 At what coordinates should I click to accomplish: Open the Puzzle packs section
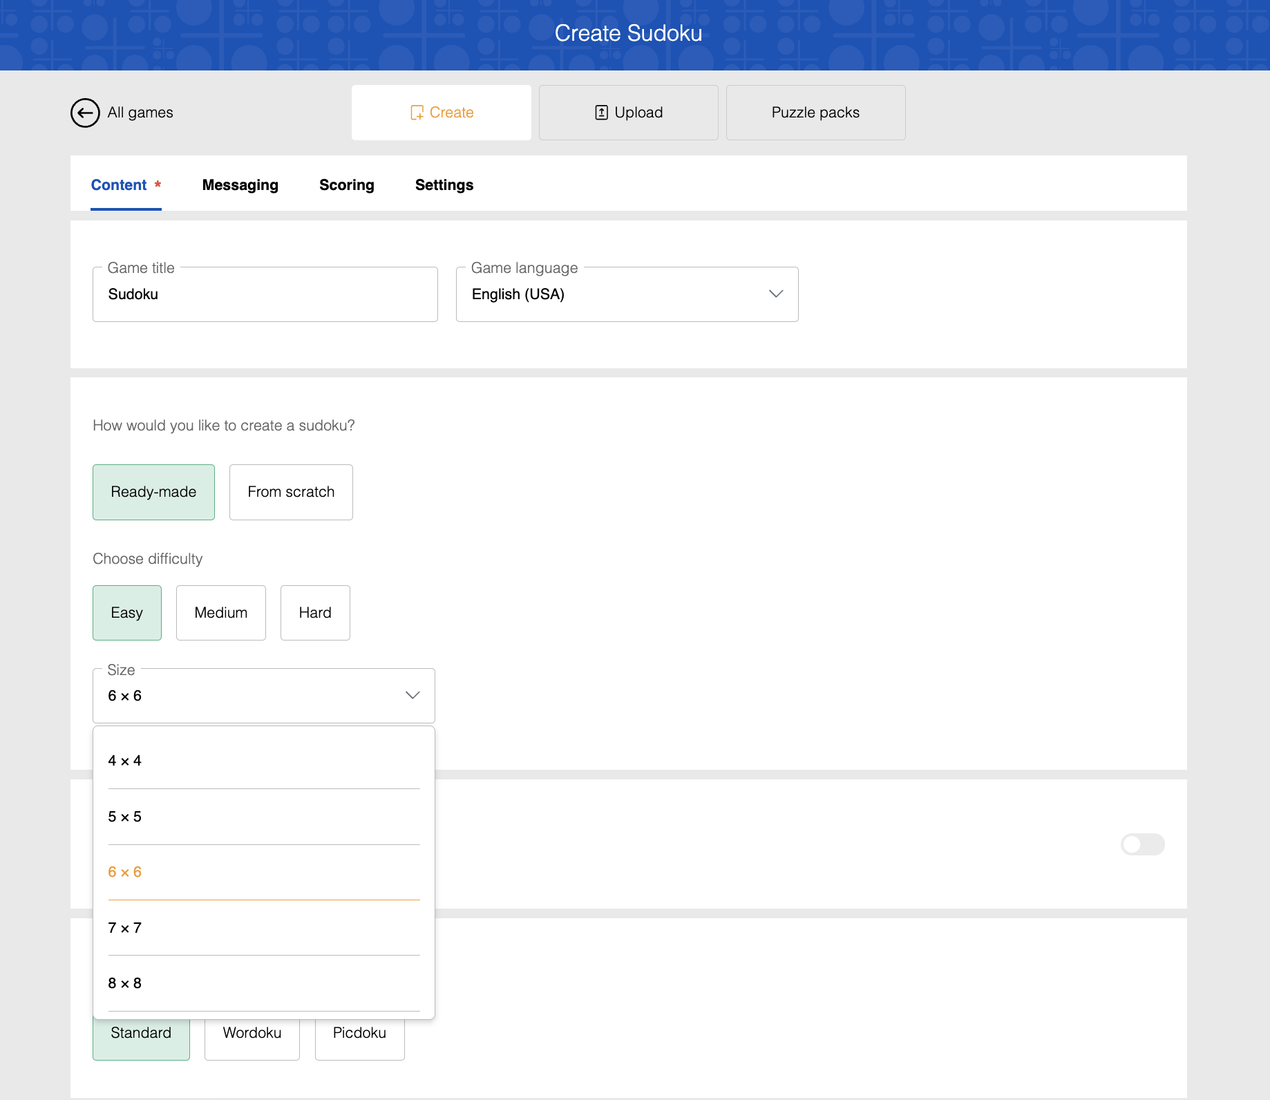click(x=815, y=113)
